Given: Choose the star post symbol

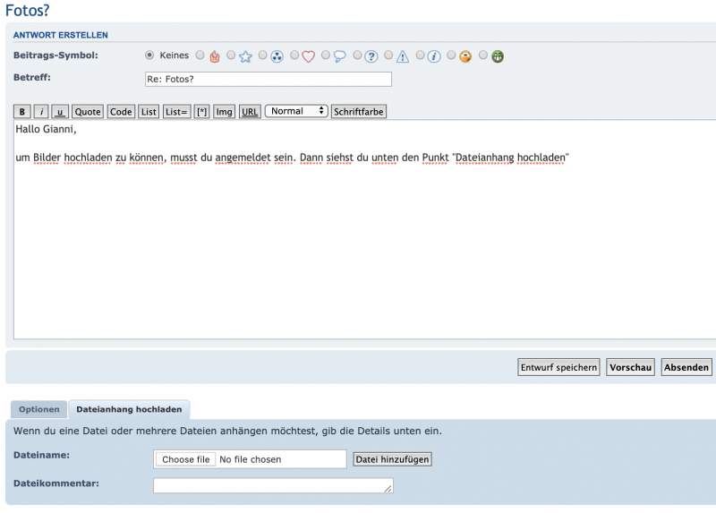Looking at the screenshot, I should [x=231, y=56].
